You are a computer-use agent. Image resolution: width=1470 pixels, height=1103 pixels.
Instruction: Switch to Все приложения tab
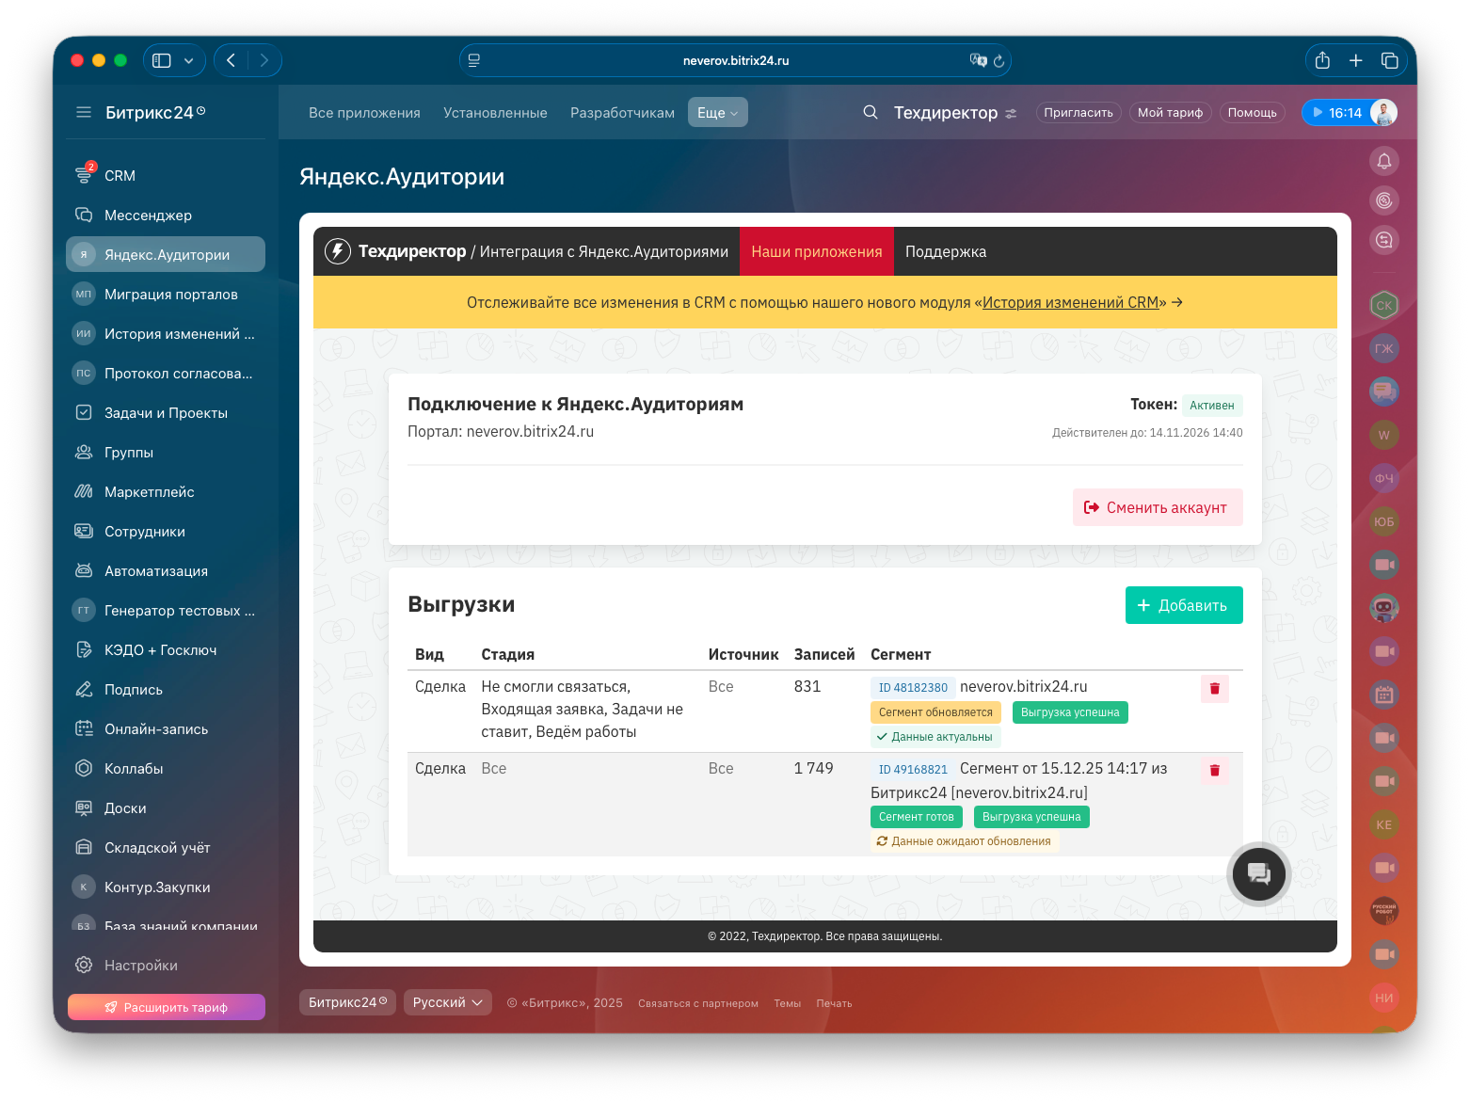click(x=364, y=112)
